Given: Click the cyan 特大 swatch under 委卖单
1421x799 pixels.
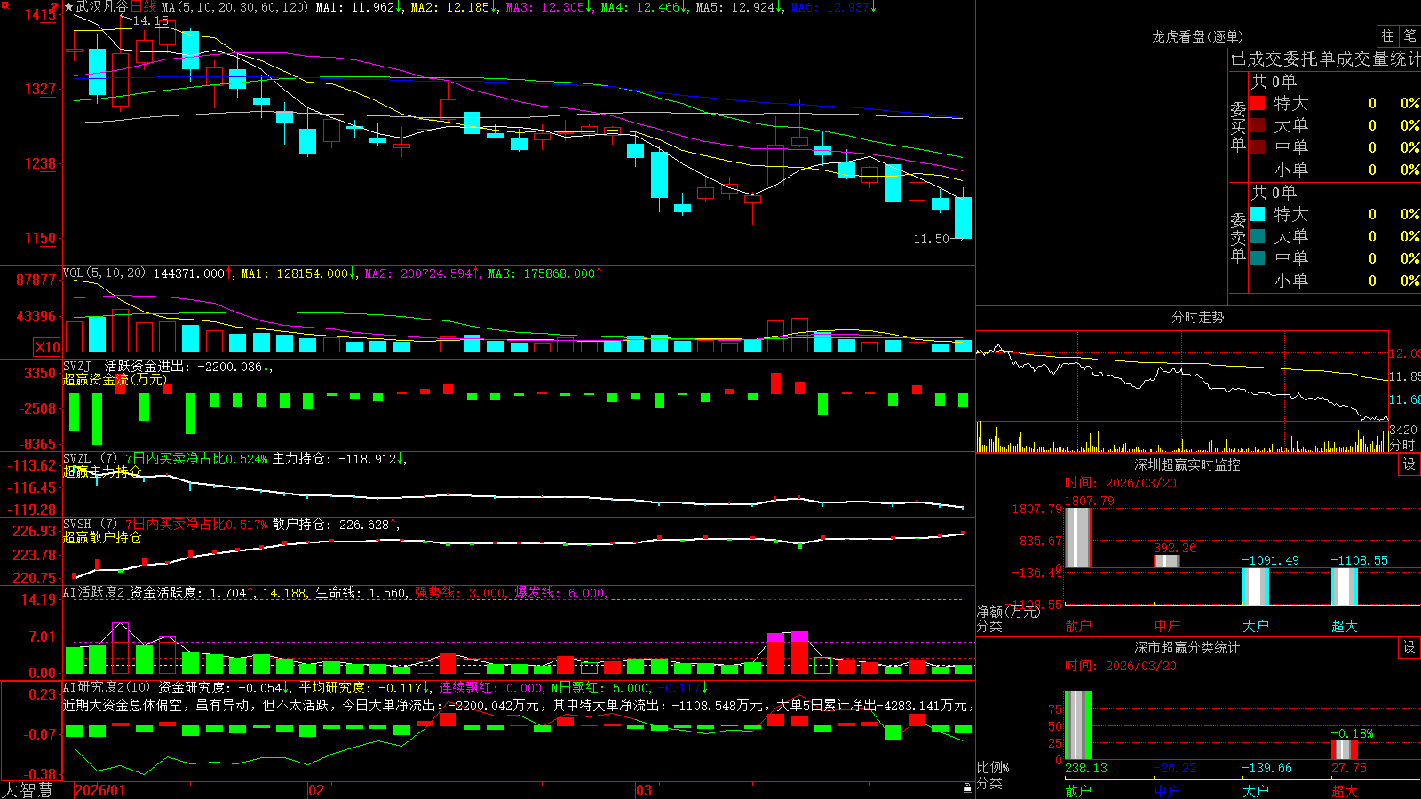Looking at the screenshot, I should [1258, 214].
